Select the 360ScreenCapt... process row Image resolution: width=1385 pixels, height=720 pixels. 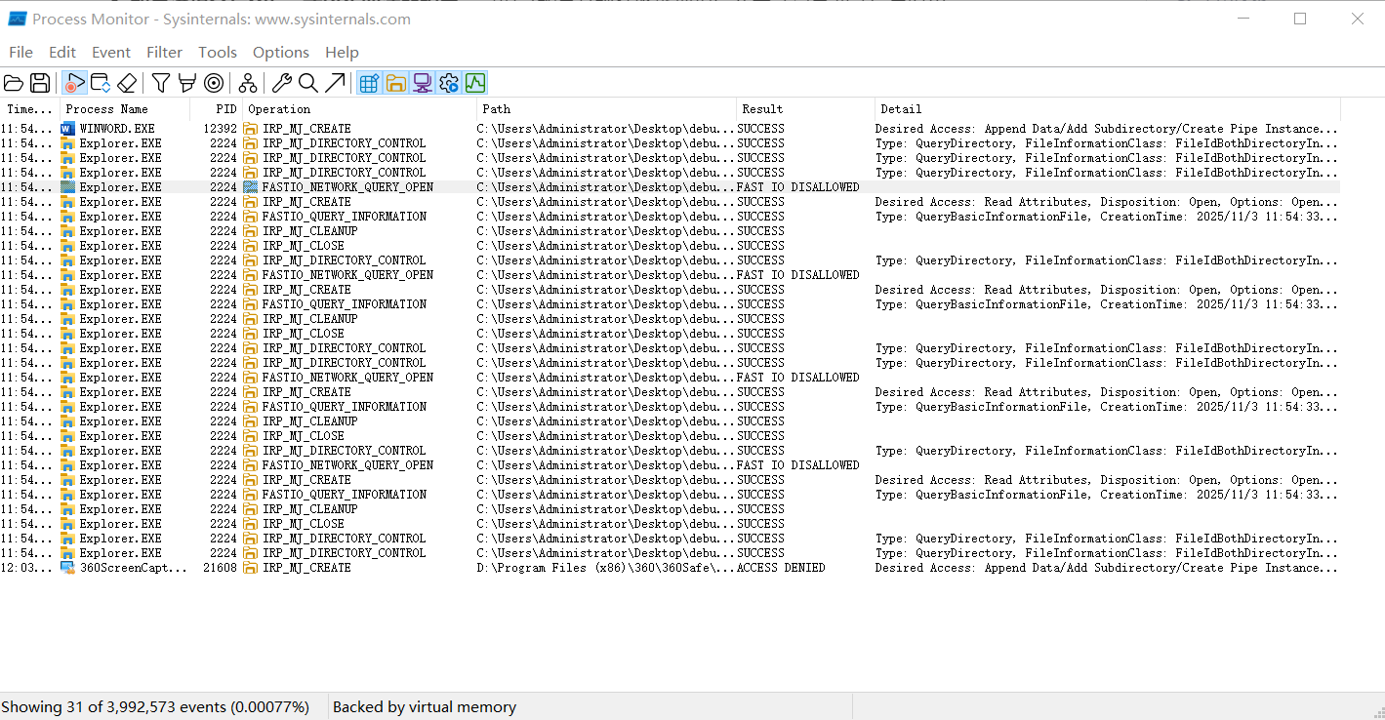click(x=670, y=568)
